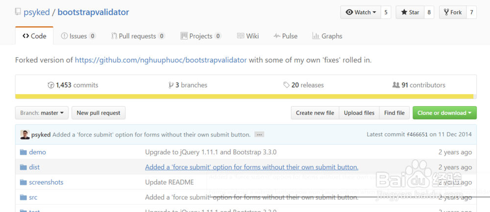The height and width of the screenshot is (212, 490).
Task: Click the dist row's 2 years ago timestamp
Action: [x=455, y=167]
